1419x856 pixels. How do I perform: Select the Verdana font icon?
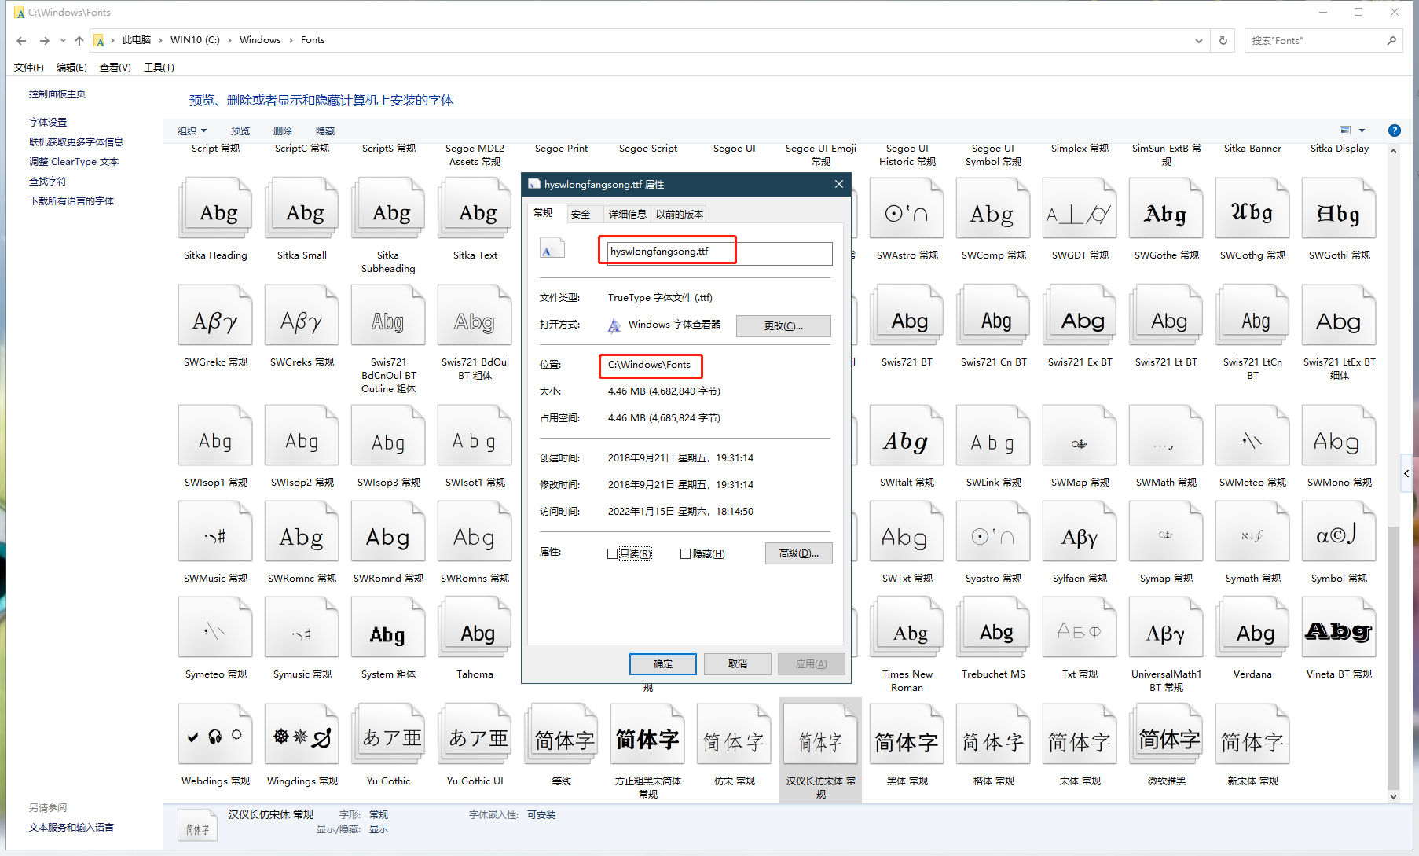tap(1252, 627)
